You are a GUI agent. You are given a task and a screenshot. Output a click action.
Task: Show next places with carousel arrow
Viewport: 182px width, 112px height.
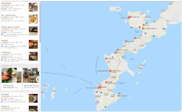click(x=38, y=79)
